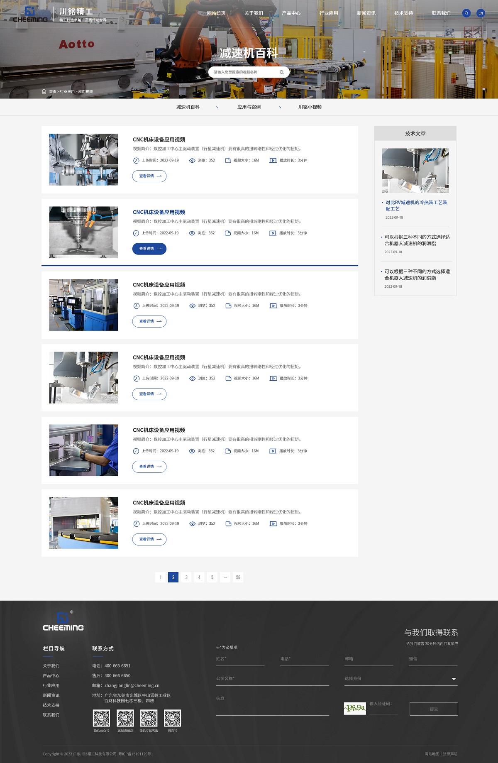Switch language with the EN button
The height and width of the screenshot is (763, 498).
point(481,13)
